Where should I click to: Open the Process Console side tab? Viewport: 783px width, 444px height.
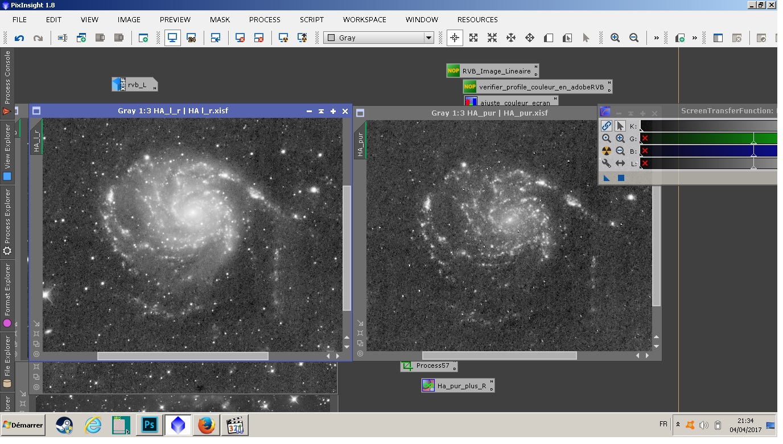point(7,77)
